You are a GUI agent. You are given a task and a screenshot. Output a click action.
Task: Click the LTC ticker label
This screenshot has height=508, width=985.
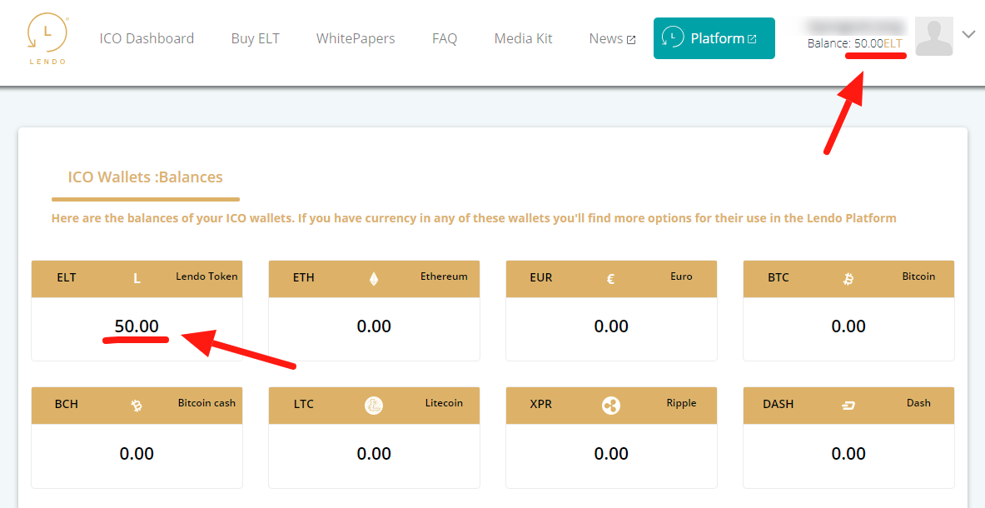[x=303, y=405]
